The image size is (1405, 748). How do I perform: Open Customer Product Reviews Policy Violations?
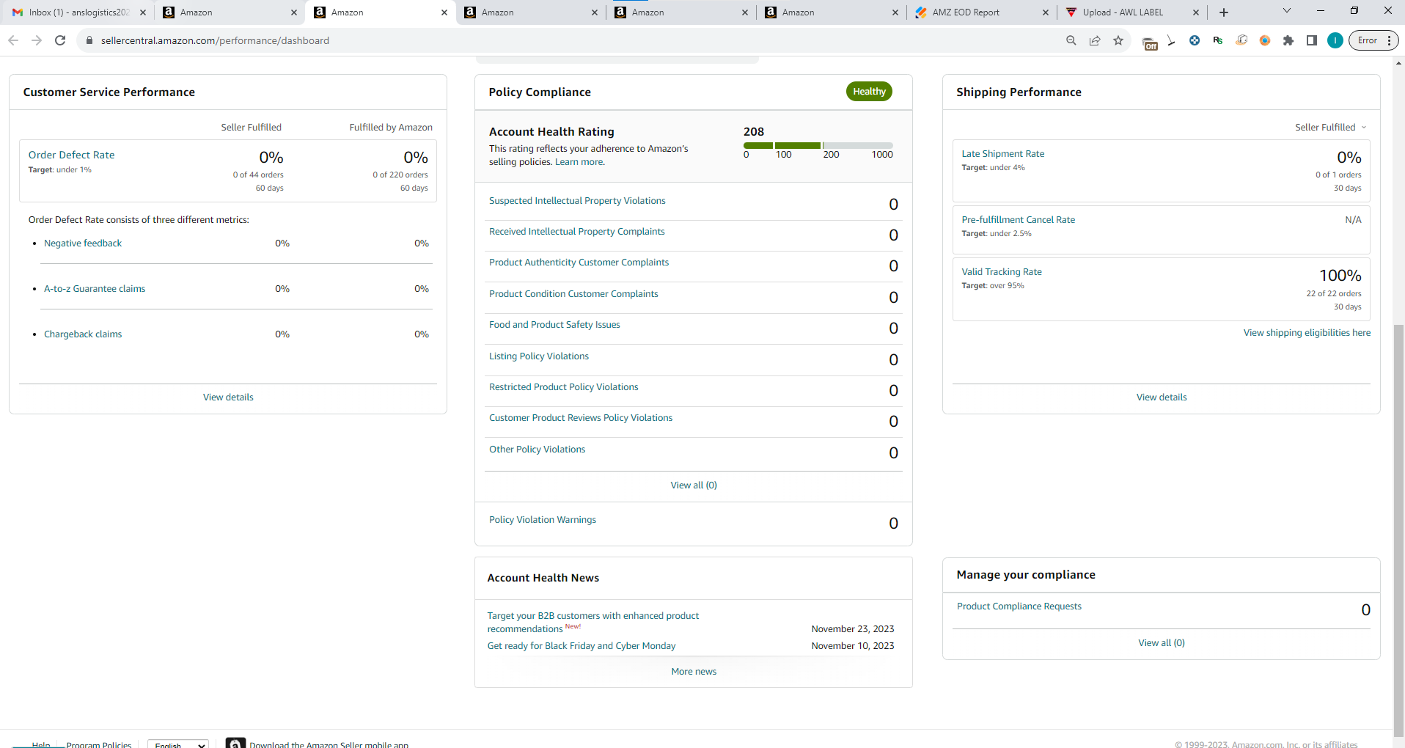click(x=581, y=417)
